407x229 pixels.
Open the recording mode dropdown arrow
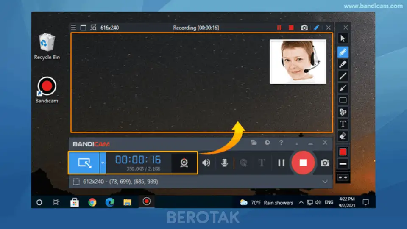click(103, 163)
